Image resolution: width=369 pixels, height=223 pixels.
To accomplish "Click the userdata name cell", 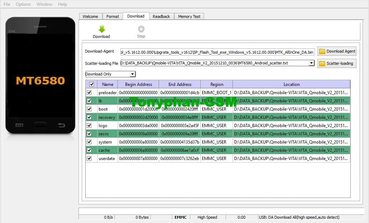I will (108, 158).
